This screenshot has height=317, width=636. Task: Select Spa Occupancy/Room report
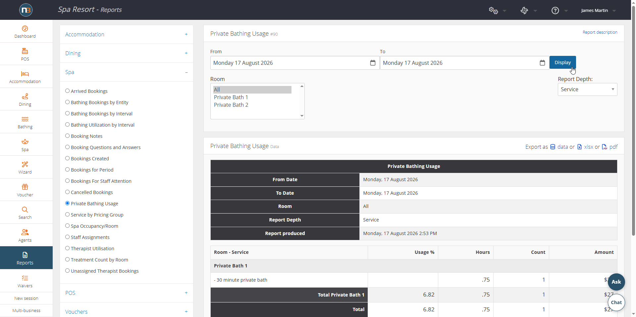pos(67,226)
